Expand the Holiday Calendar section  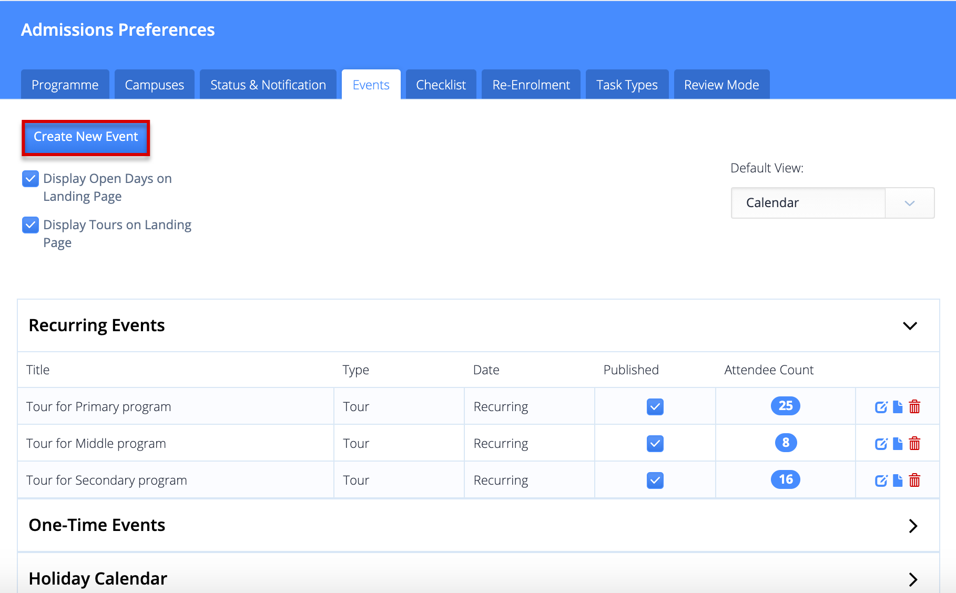[913, 579]
